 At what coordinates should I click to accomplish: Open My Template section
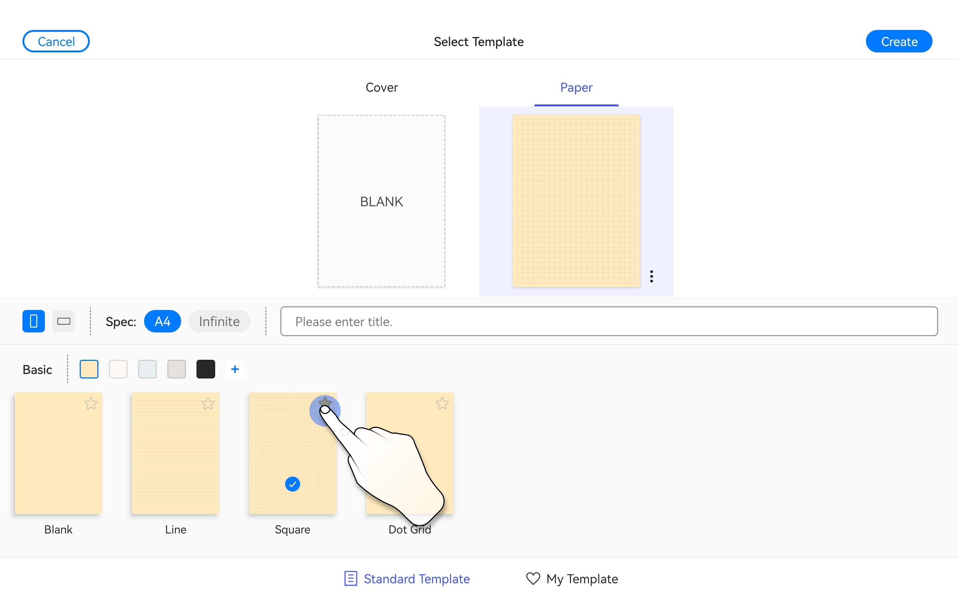572,578
